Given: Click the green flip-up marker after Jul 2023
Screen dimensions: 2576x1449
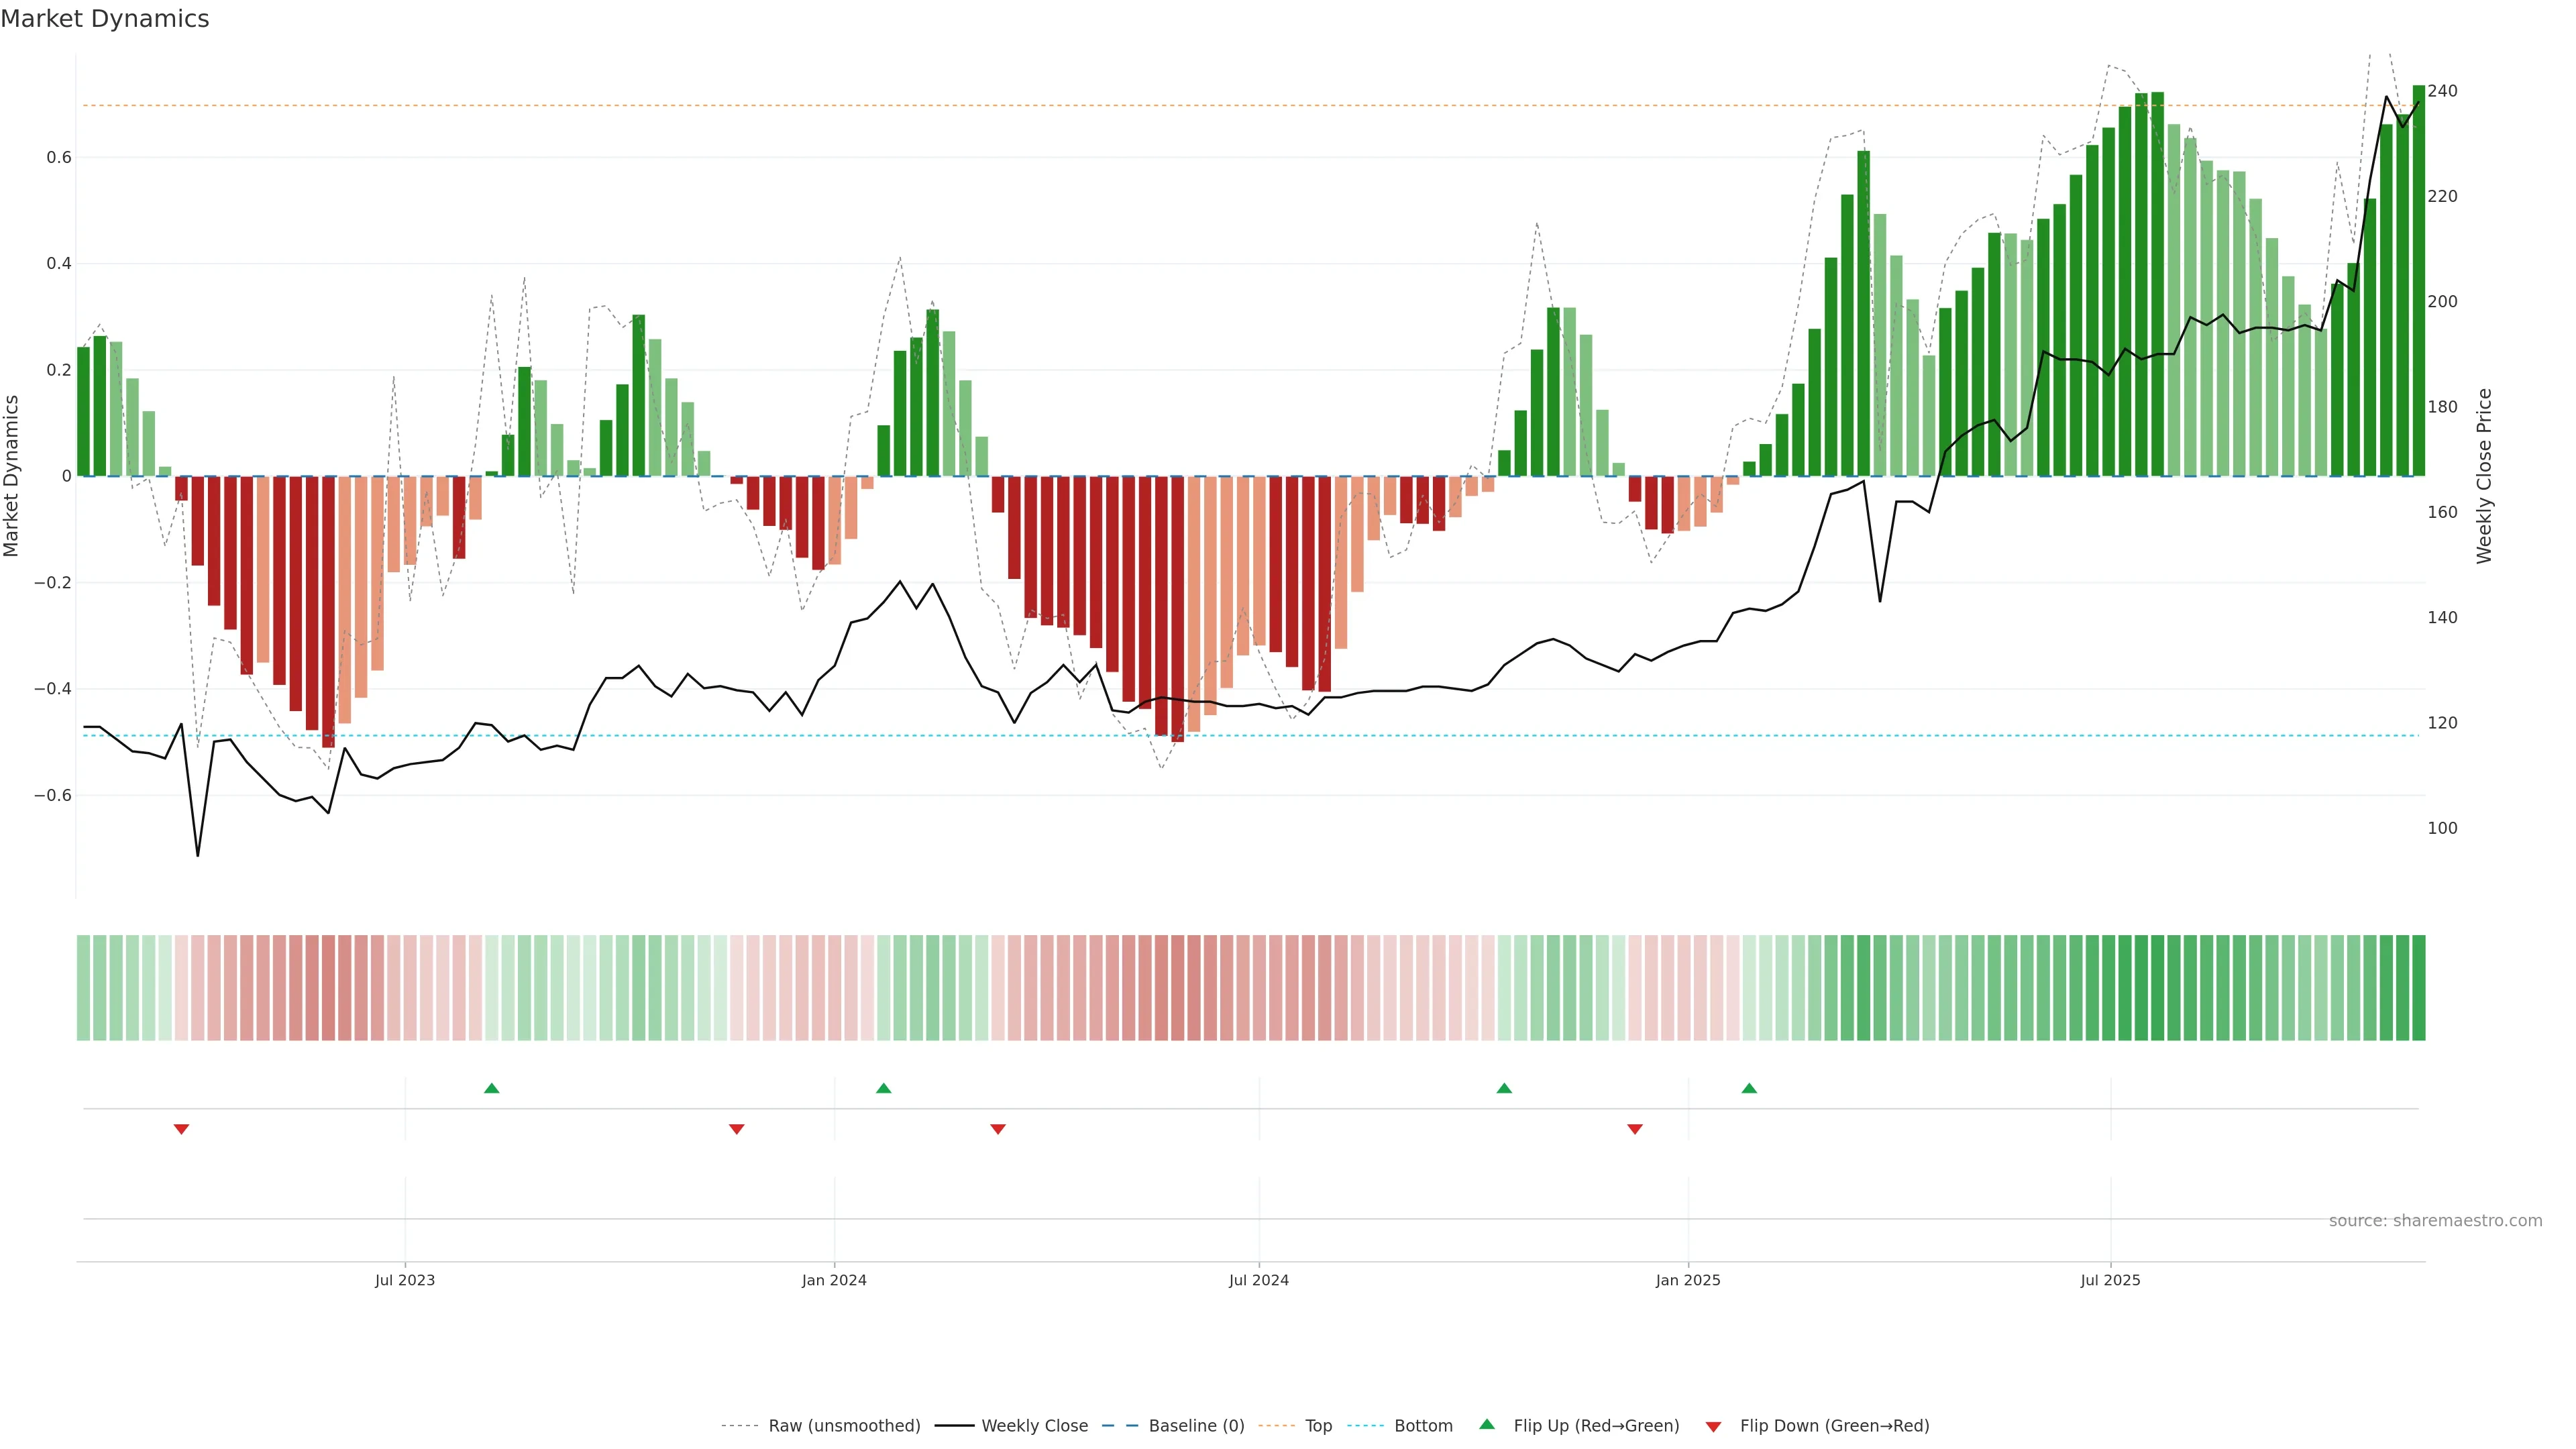Looking at the screenshot, I should (x=491, y=1088).
